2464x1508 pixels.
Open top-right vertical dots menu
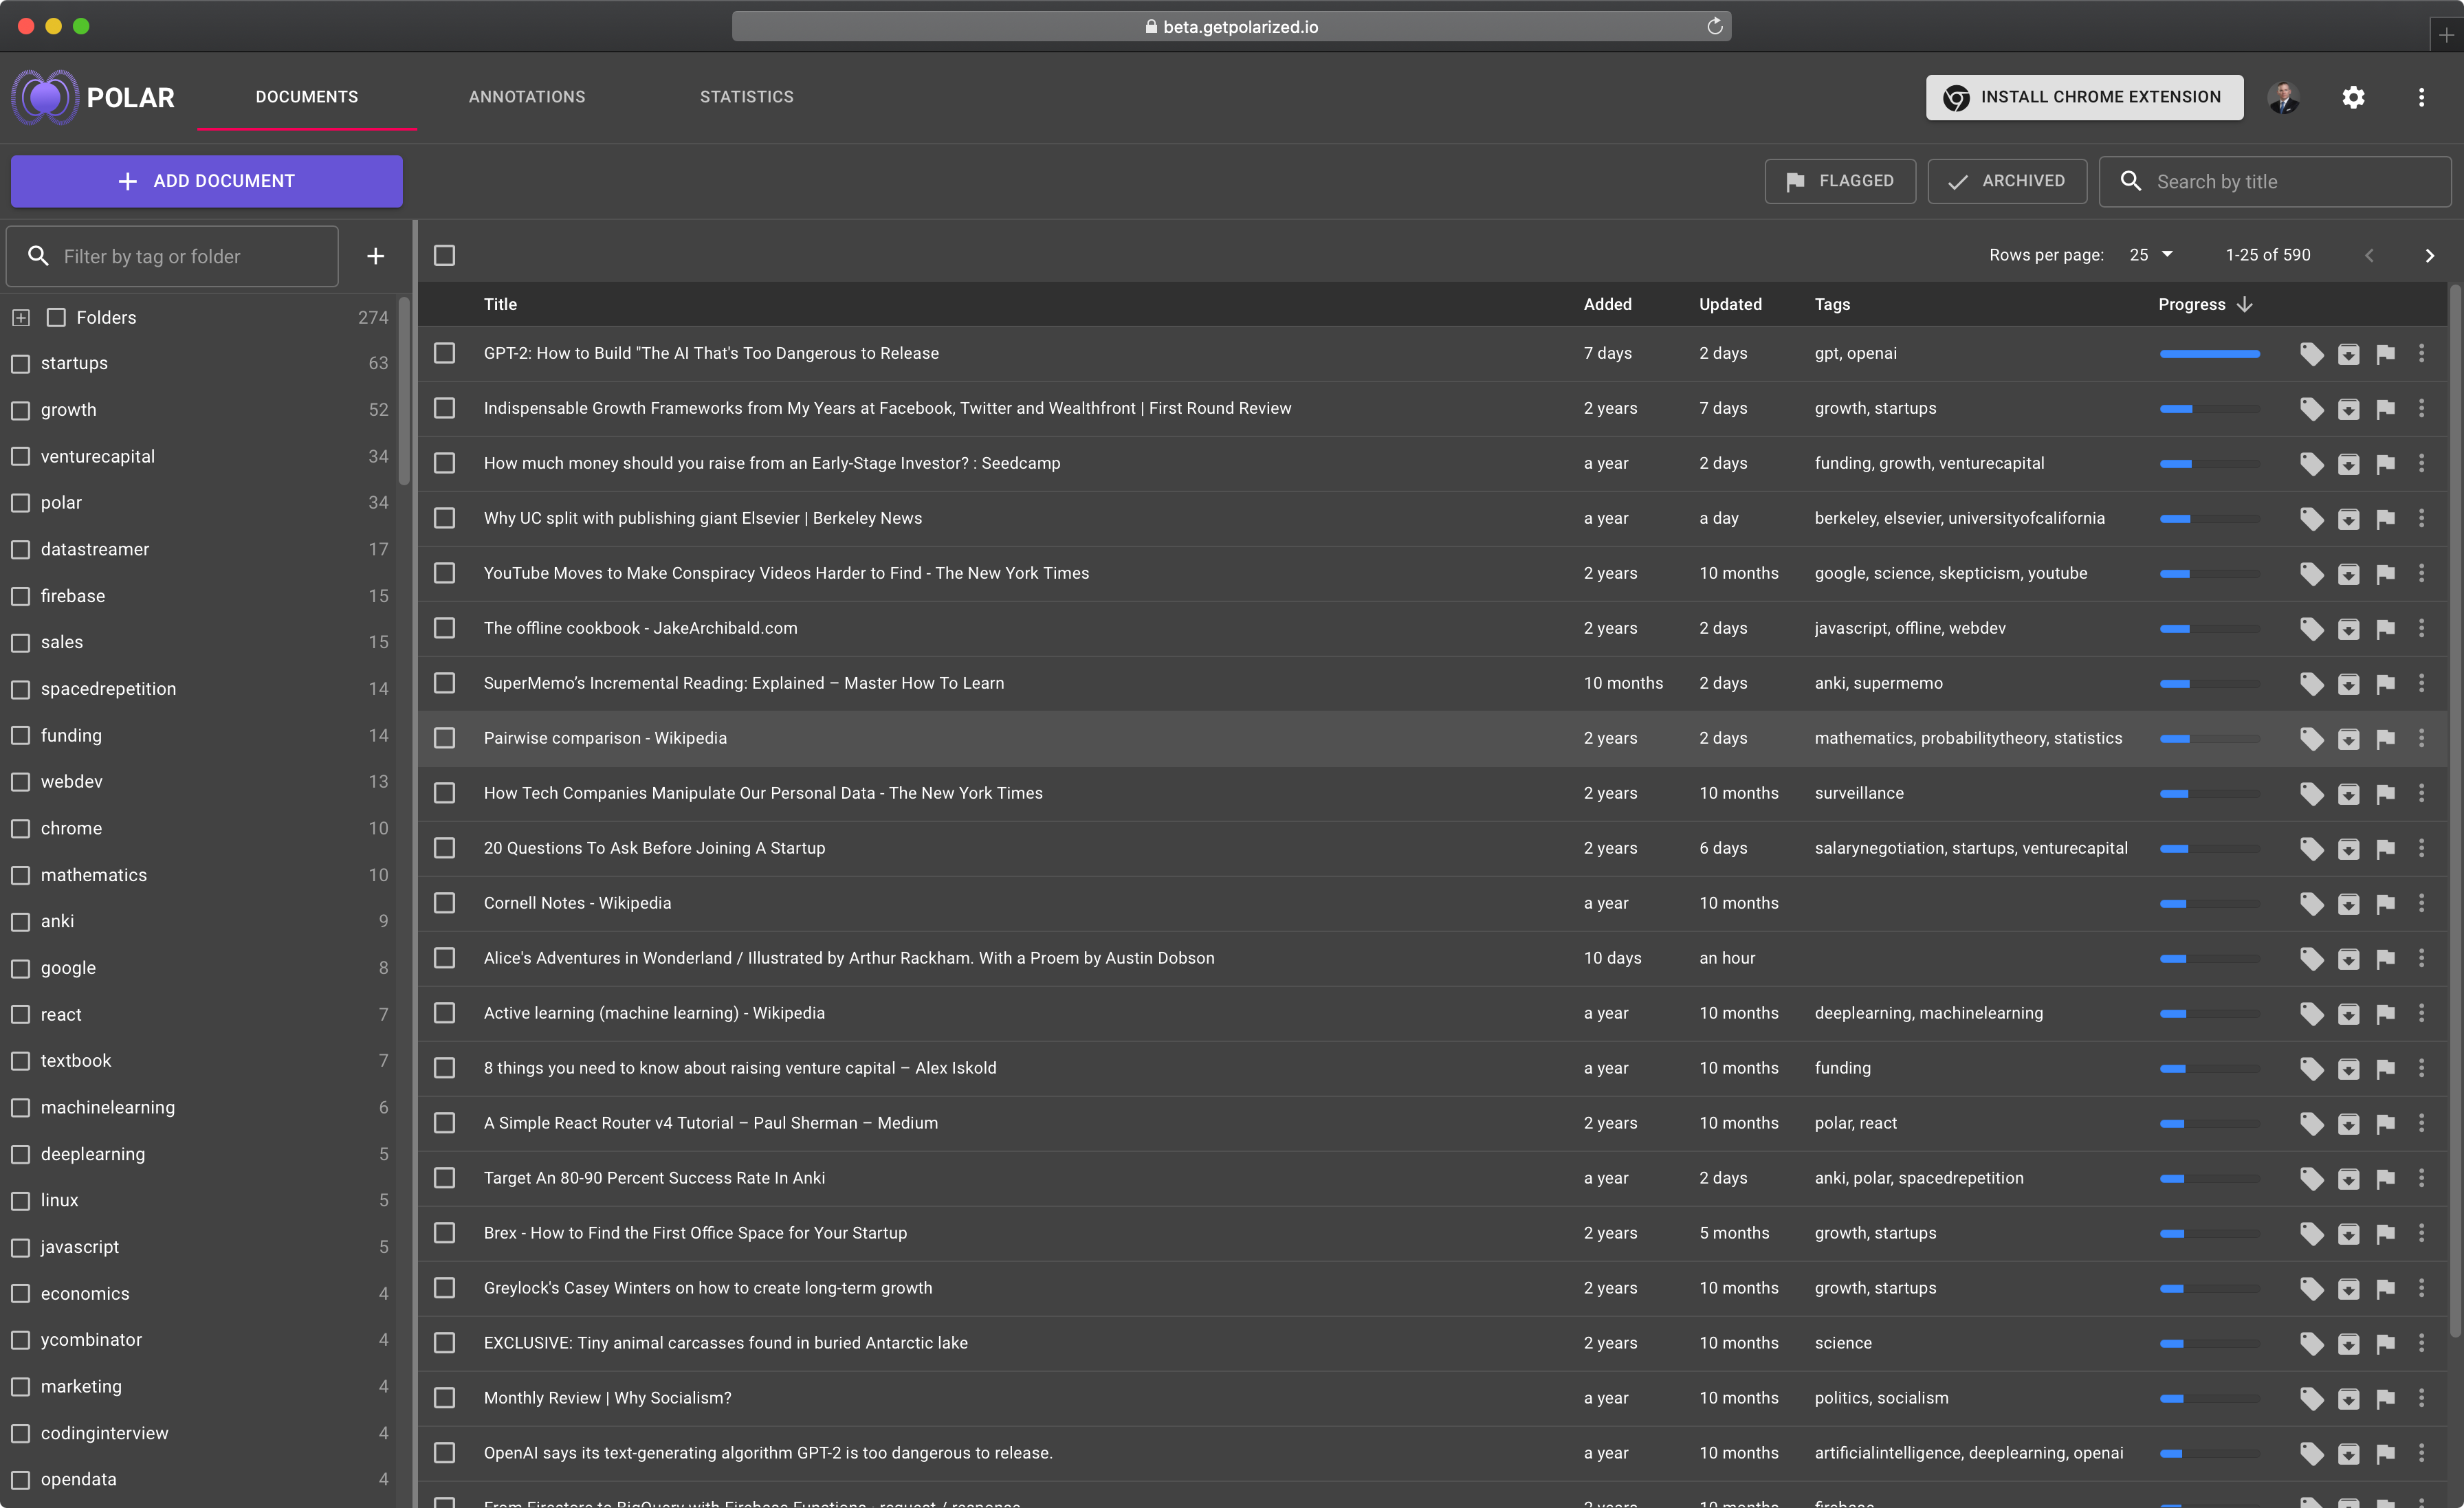click(x=2421, y=97)
